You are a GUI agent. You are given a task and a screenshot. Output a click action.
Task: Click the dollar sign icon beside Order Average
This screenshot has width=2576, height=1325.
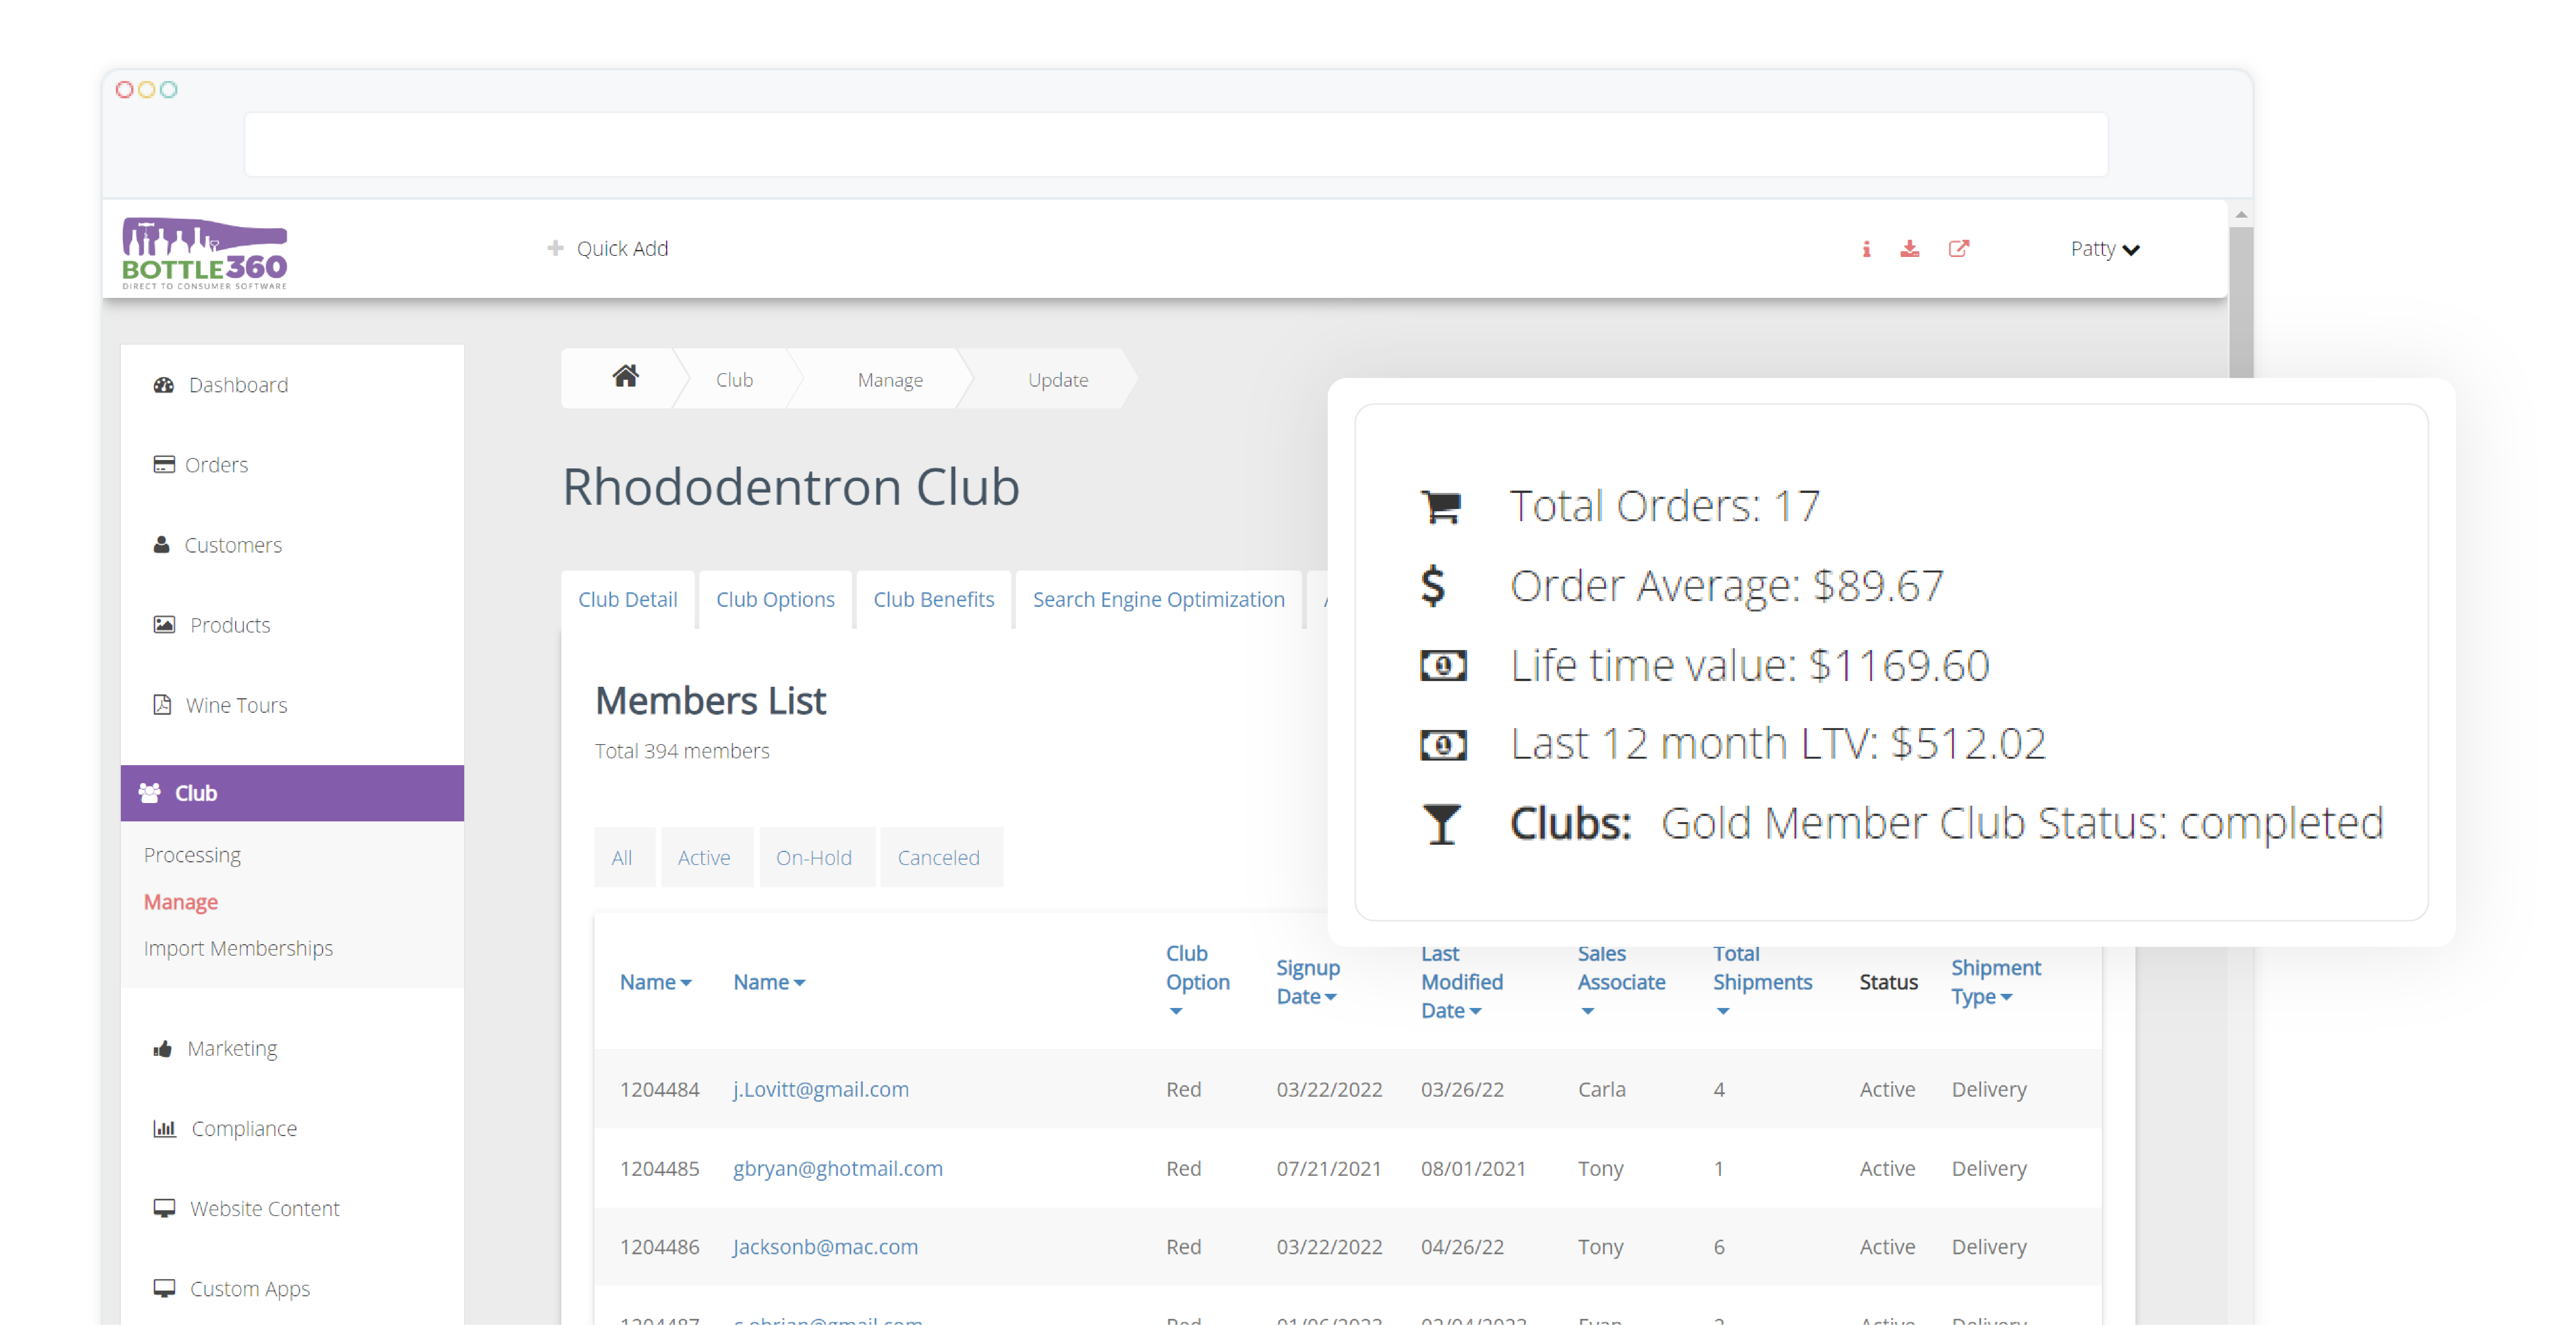pos(1433,586)
